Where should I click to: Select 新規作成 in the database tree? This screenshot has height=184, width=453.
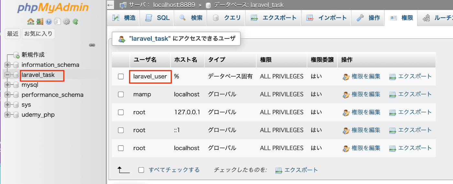33,55
